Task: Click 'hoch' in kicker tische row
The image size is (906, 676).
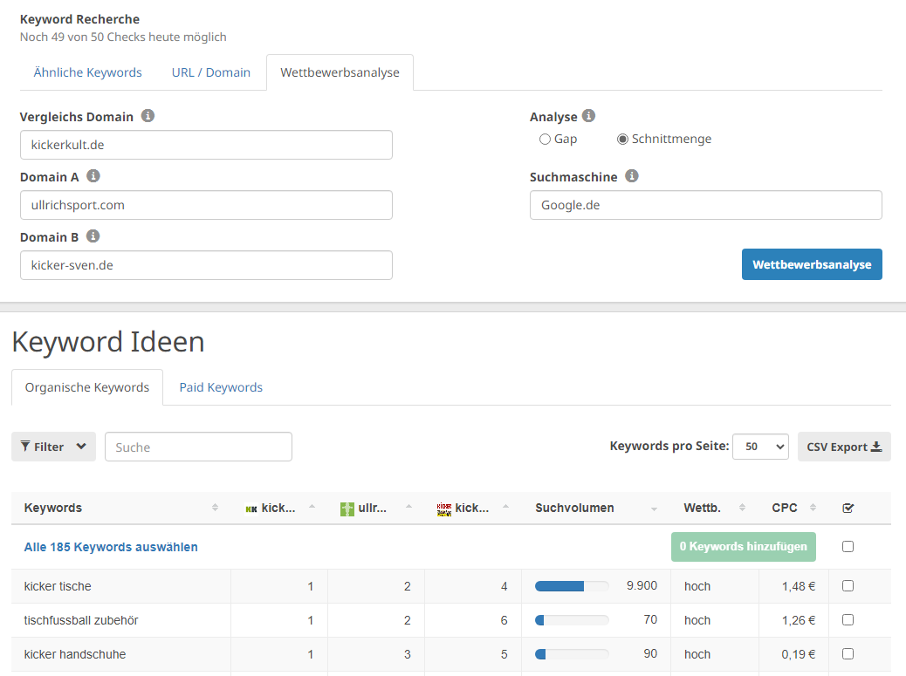Action: coord(697,586)
